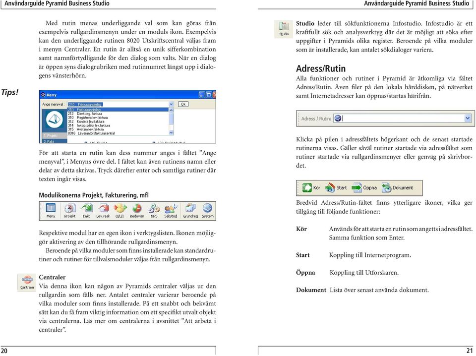Select '312 Kontera lev.faktura' list row

118,121
